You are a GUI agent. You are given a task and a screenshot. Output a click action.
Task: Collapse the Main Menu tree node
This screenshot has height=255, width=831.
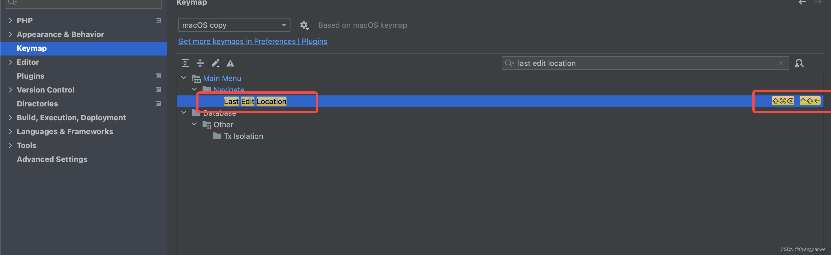click(x=184, y=78)
